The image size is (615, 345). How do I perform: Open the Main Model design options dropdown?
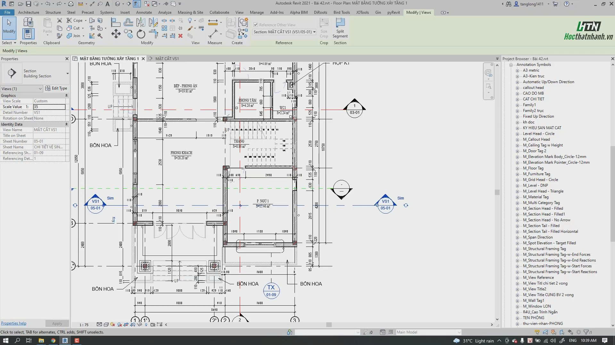tap(428, 332)
